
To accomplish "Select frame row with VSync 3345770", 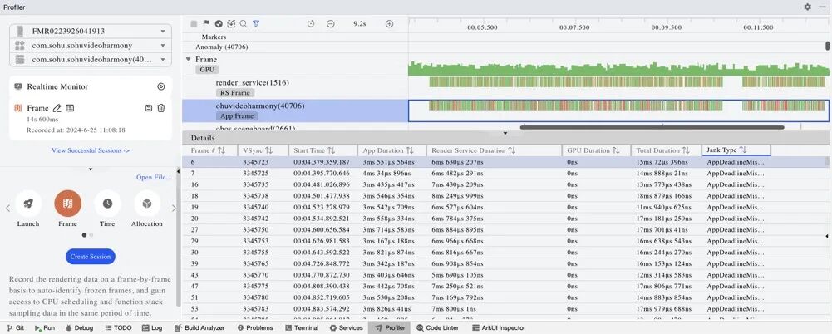I will pyautogui.click(x=504, y=275).
